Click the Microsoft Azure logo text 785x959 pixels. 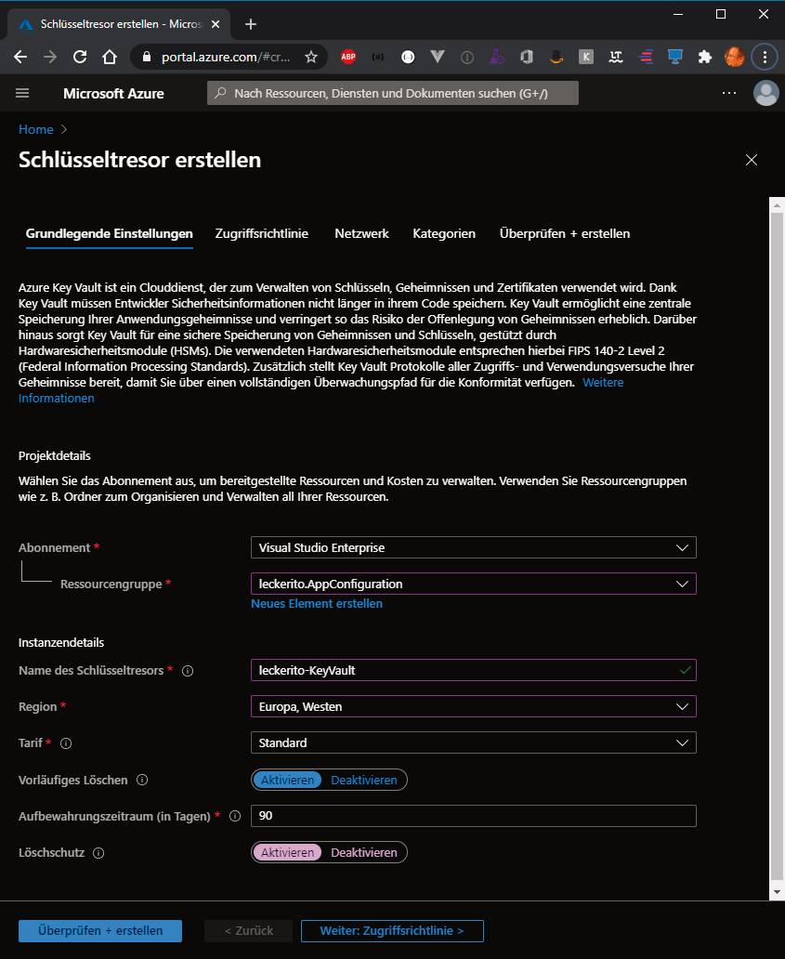pyautogui.click(x=113, y=94)
